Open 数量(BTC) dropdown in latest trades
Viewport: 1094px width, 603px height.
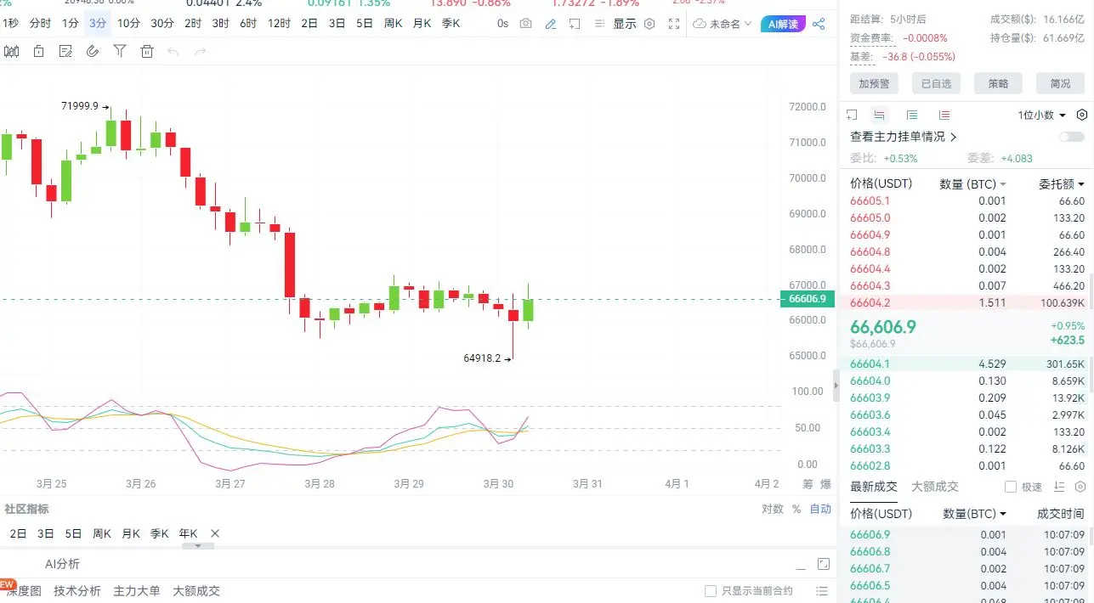click(975, 514)
